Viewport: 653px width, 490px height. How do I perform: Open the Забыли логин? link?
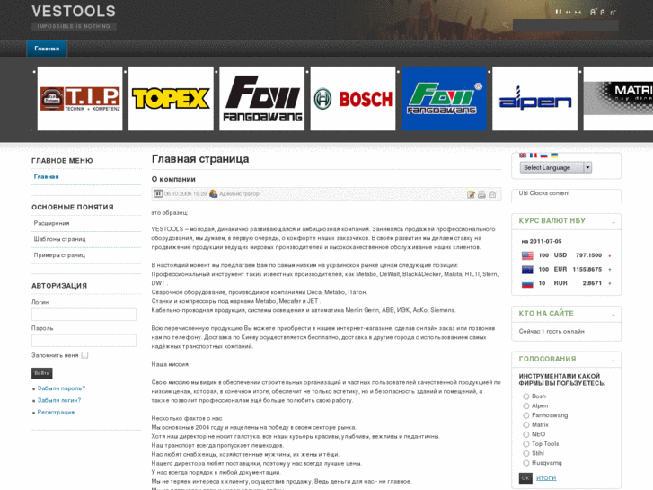pos(59,400)
